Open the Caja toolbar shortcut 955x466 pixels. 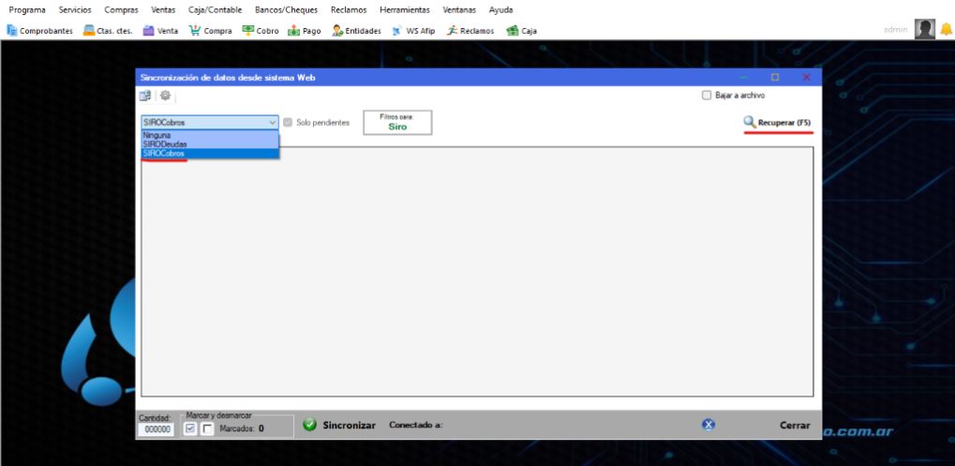(x=521, y=30)
